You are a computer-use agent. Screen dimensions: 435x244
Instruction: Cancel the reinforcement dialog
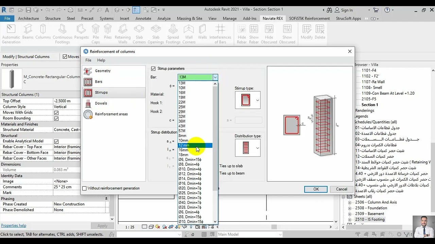[x=342, y=189]
